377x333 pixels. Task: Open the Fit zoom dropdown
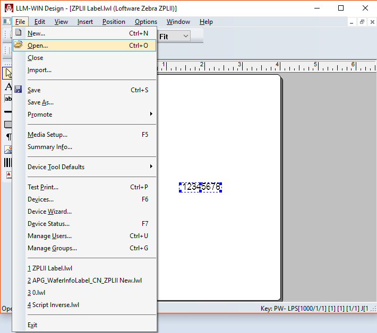tap(186, 36)
